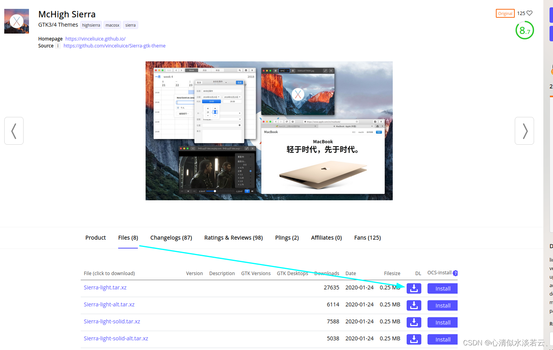
Task: Click the info icon next to Source
Action: pyautogui.click(x=58, y=46)
